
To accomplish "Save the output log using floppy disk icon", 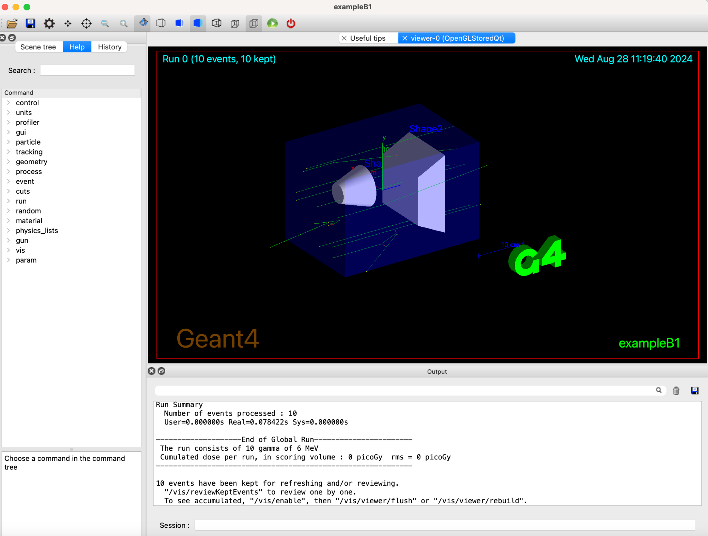I will [695, 390].
